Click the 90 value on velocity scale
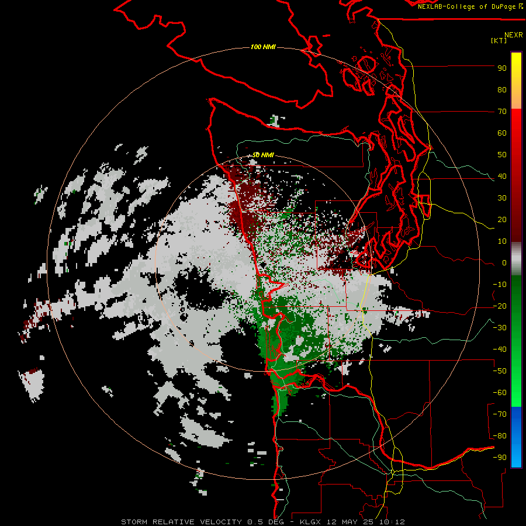The image size is (526, 526). 502,68
